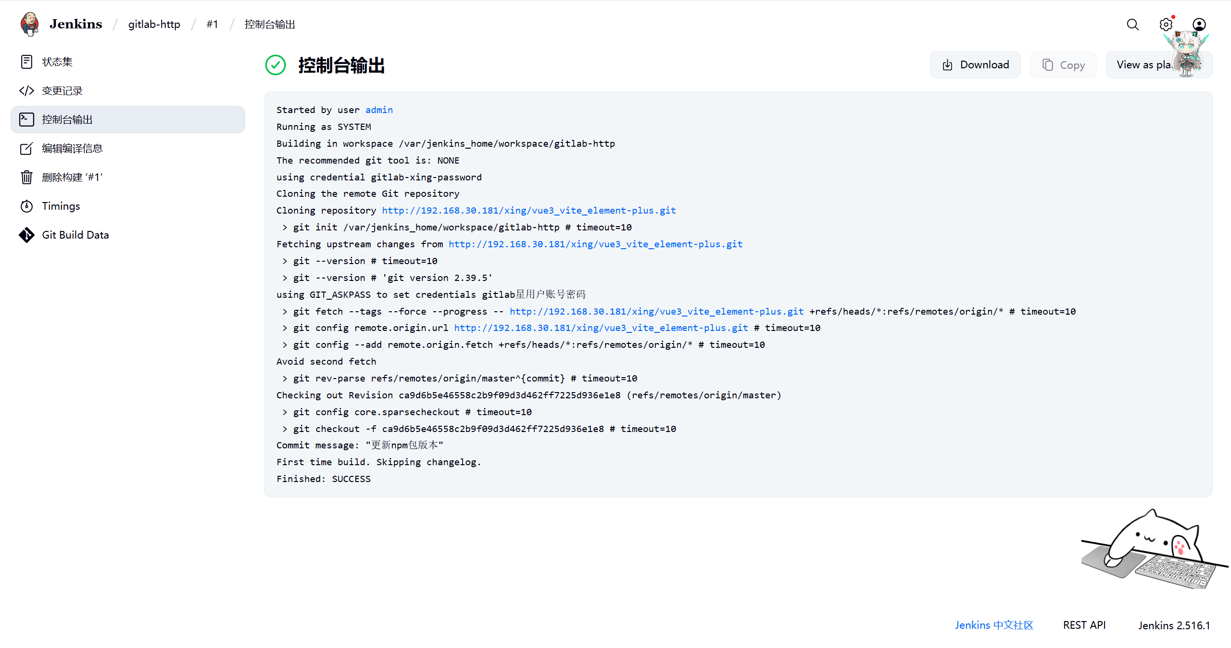
Task: Open the 状态集 sidebar item
Action: [x=128, y=62]
